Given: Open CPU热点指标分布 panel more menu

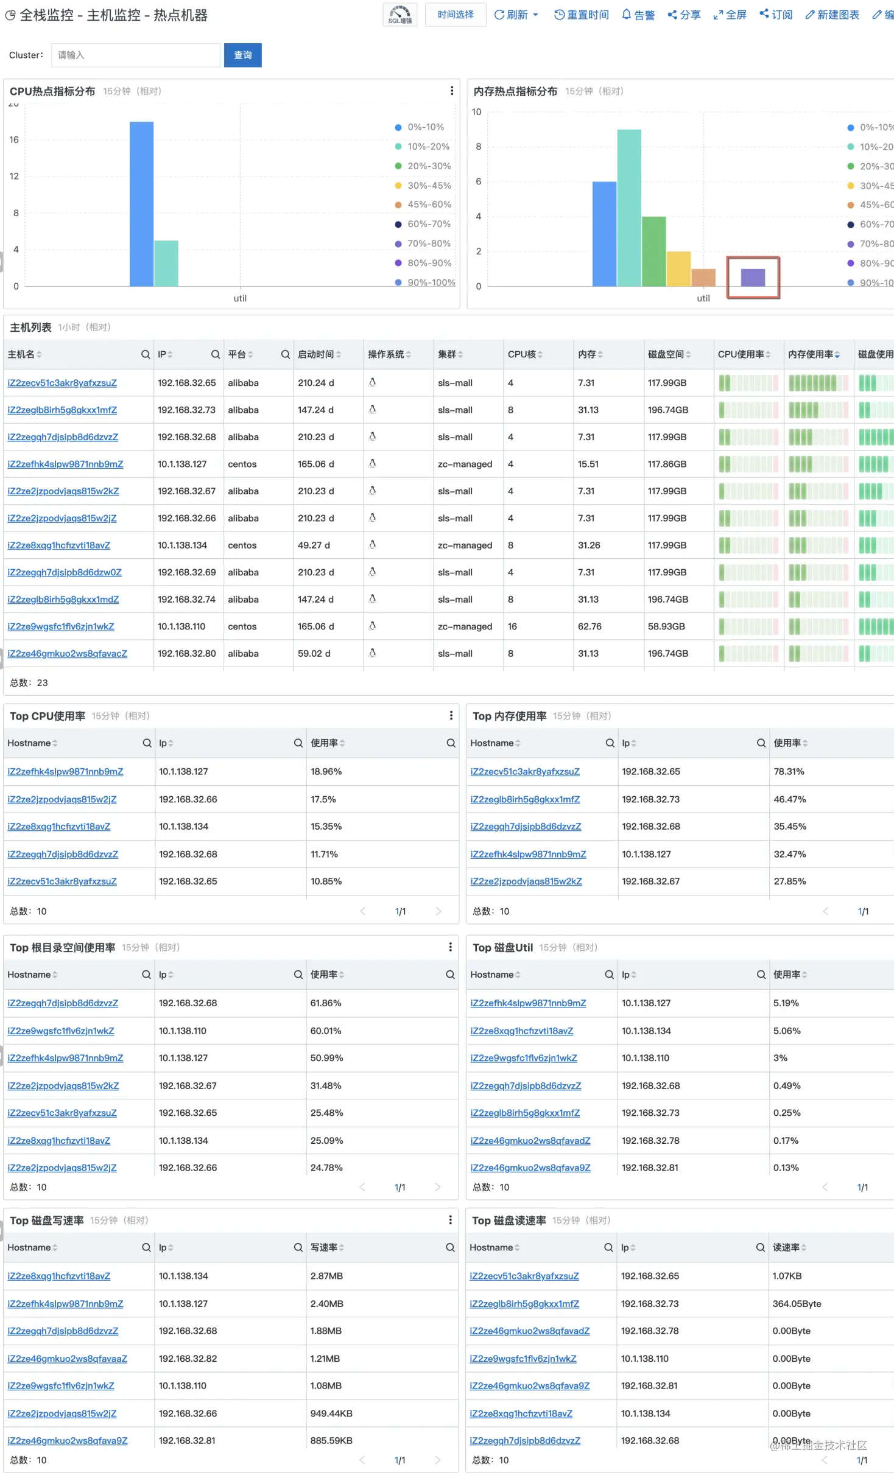Looking at the screenshot, I should 451,91.
